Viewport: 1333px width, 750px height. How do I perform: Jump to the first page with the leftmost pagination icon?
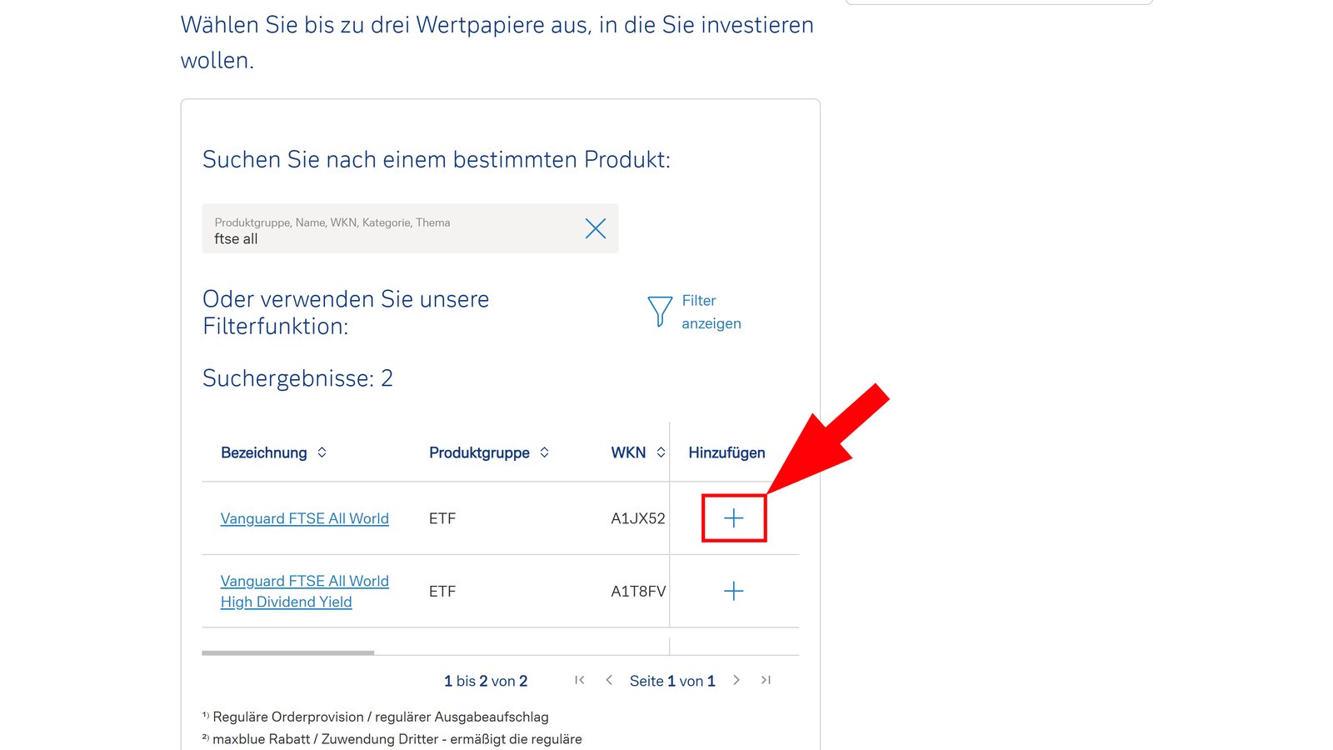[x=580, y=680]
